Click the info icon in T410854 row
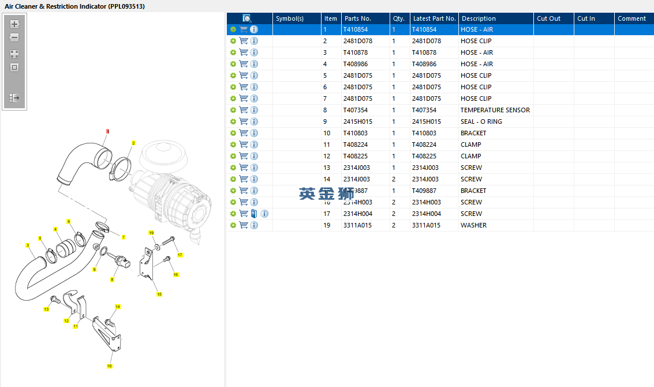654x387 pixels. coord(254,29)
